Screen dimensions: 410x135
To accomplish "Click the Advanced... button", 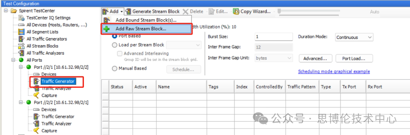I will [x=315, y=59].
